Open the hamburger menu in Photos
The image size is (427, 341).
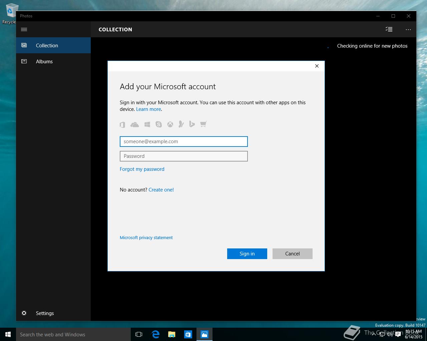[x=24, y=29]
